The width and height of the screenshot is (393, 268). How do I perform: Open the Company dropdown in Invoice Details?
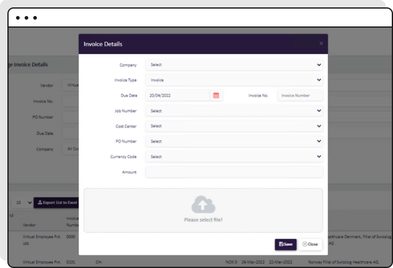click(x=234, y=65)
